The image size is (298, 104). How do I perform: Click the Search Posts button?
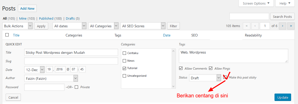click(x=282, y=17)
